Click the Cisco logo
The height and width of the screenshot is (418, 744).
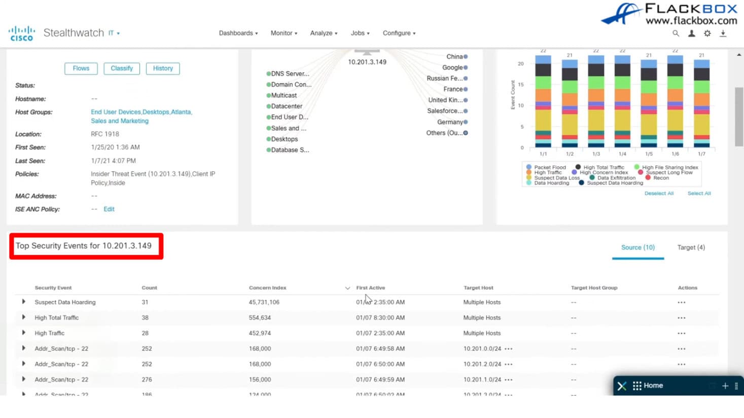21,33
